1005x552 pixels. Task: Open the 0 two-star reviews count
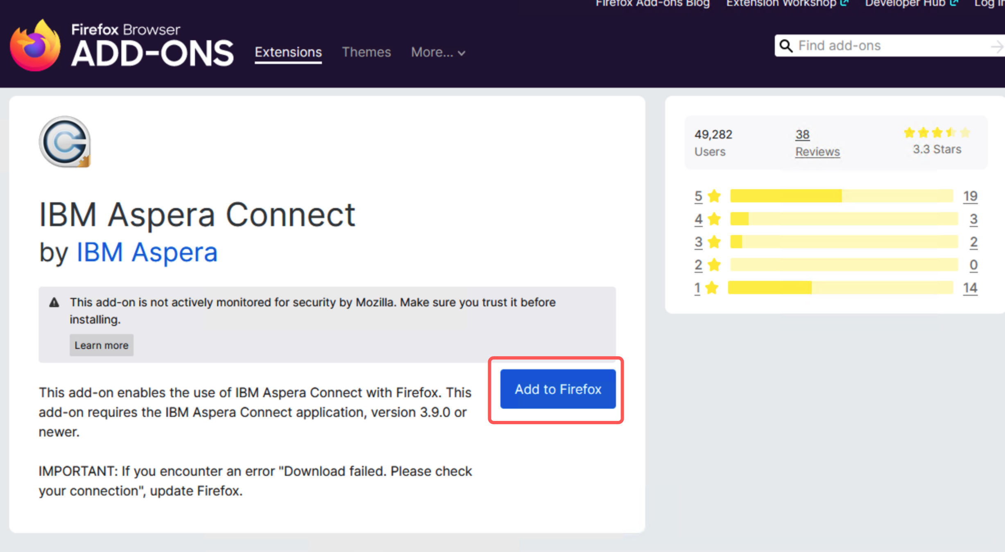973,265
